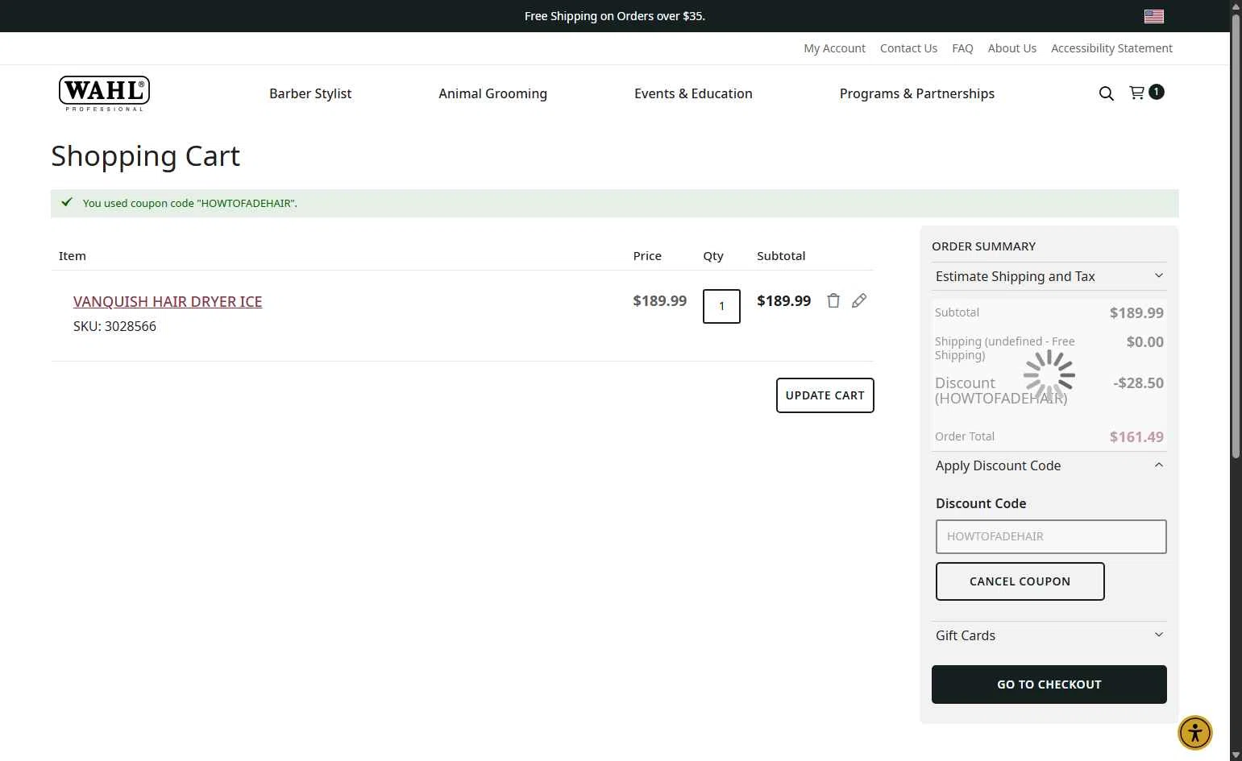
Task: Expand the Gift Cards section
Action: coord(1049,635)
